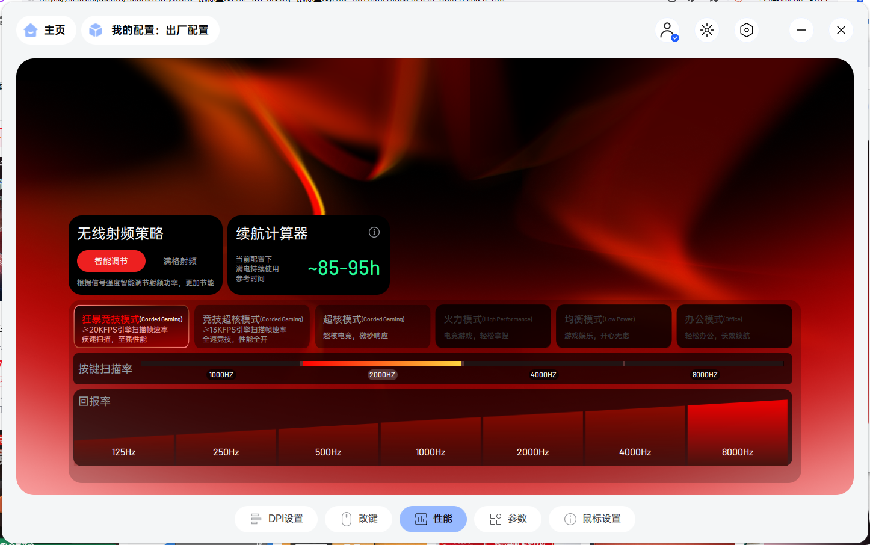This screenshot has height=545, width=870.
Task: Select 竞技超核模式 performance mode
Action: (x=252, y=327)
